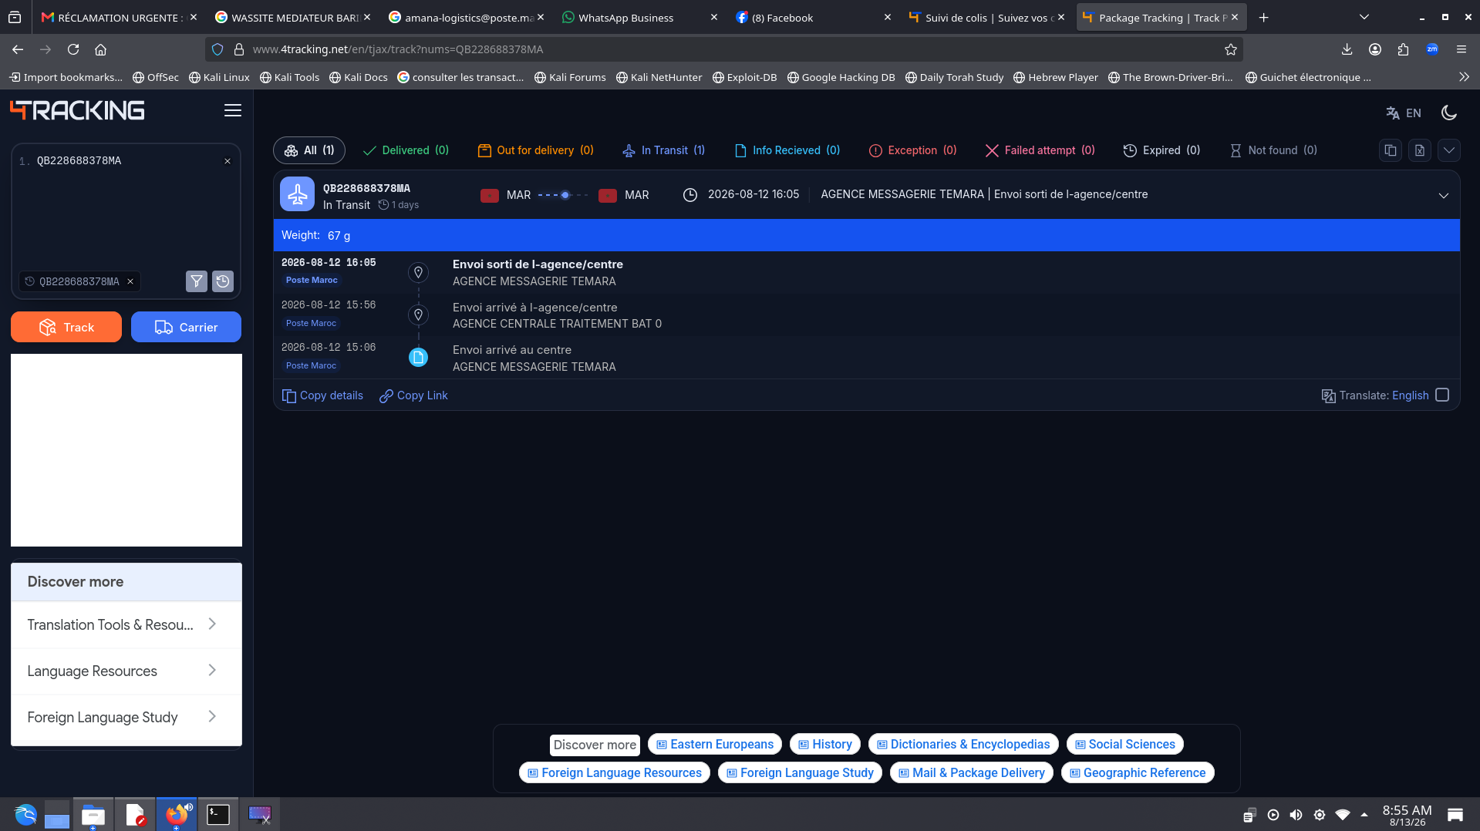The width and height of the screenshot is (1480, 831).
Task: Bookmark this page with star icon
Action: 1231,49
